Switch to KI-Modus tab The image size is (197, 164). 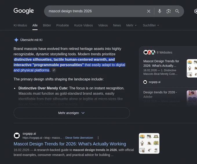(20, 25)
